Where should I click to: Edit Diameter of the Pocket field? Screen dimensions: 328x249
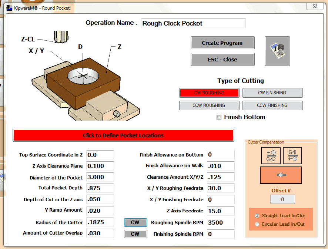(x=100, y=177)
